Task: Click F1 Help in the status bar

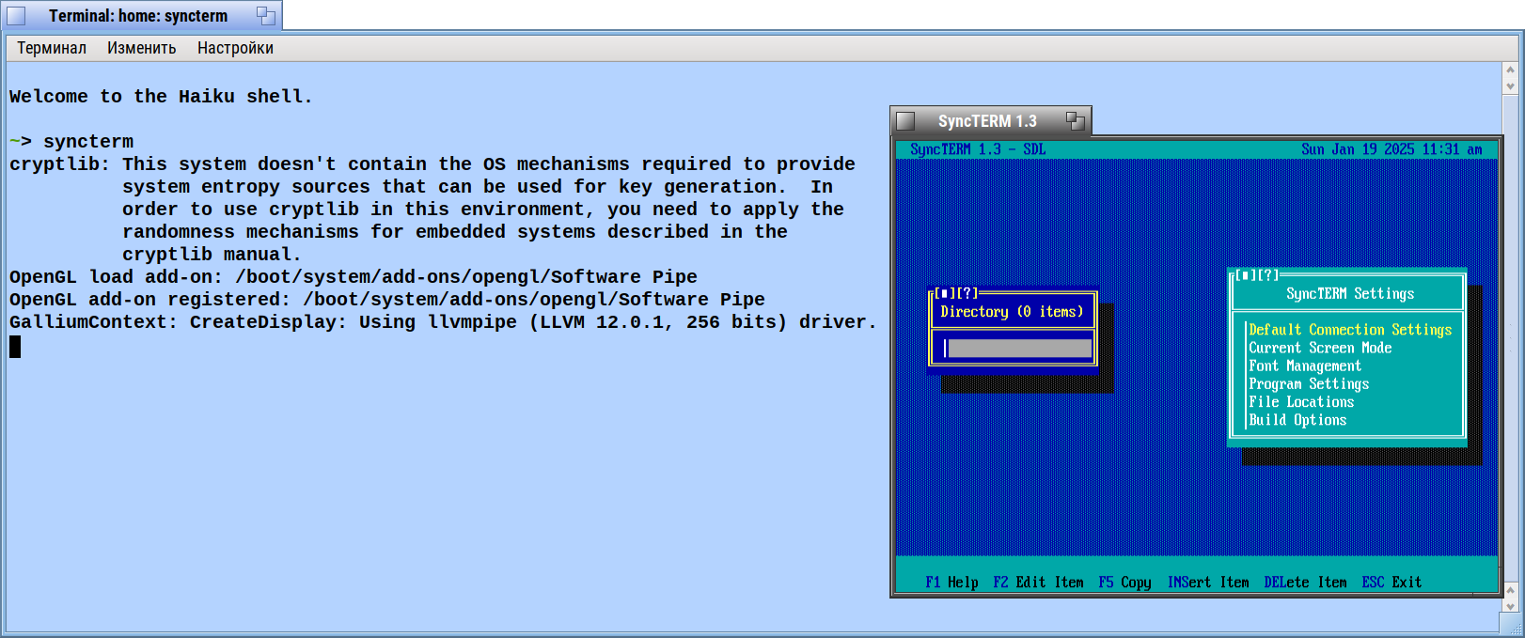Action: tap(951, 583)
